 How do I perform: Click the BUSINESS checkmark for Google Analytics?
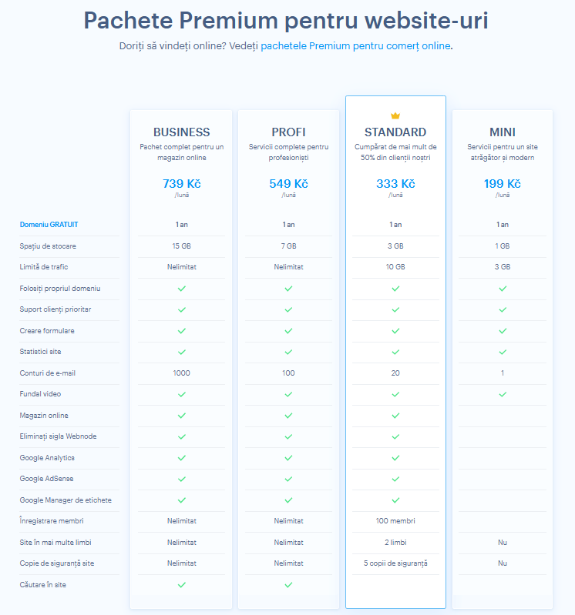pyautogui.click(x=181, y=458)
